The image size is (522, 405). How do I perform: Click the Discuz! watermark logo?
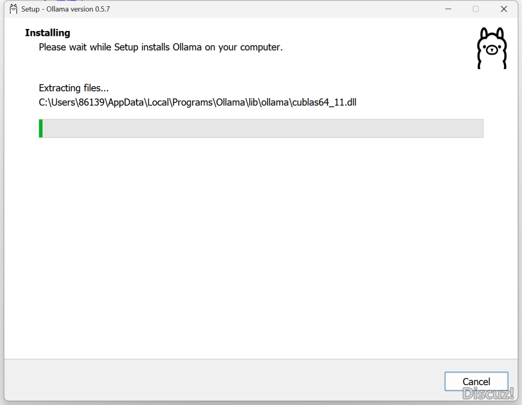pyautogui.click(x=488, y=394)
